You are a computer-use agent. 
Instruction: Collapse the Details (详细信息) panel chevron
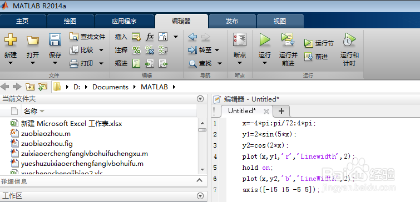199,180
